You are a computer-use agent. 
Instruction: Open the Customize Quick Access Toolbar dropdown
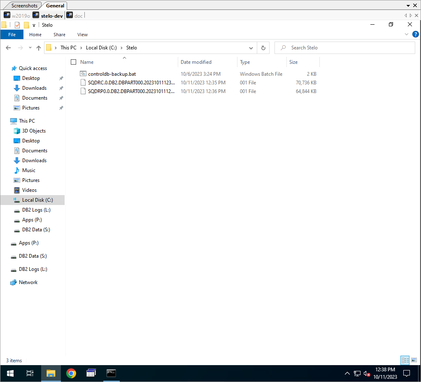34,25
